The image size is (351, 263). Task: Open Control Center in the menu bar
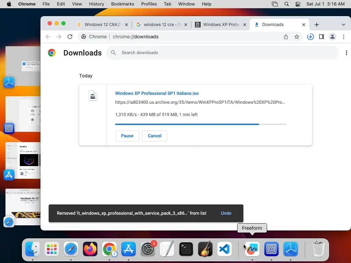298,4
